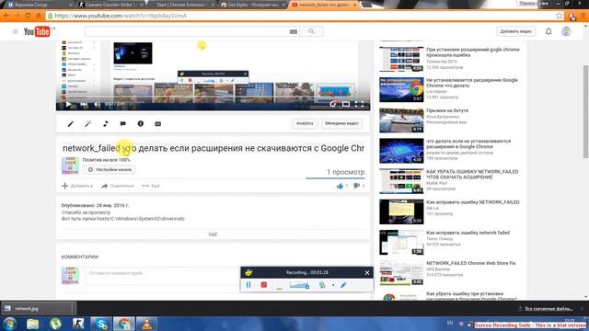Image resolution: width=589 pixels, height=331 pixels.
Task: Expand the Ещё more menu
Action: tap(151, 186)
